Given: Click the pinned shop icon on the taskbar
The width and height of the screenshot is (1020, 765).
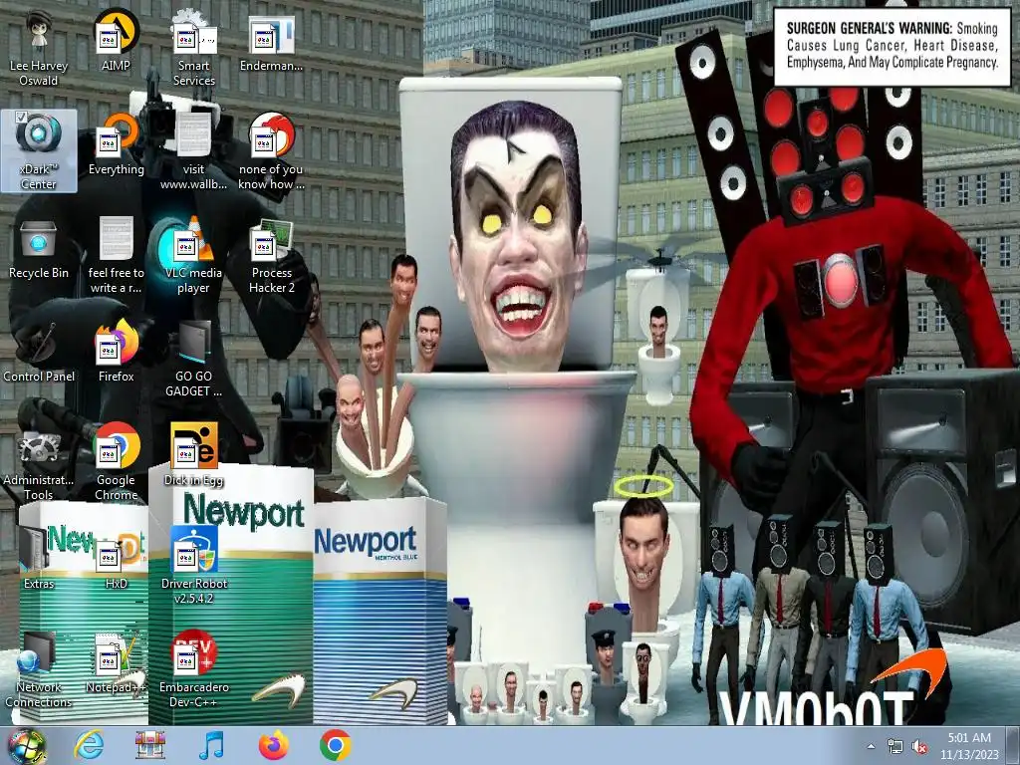Looking at the screenshot, I should [149, 745].
